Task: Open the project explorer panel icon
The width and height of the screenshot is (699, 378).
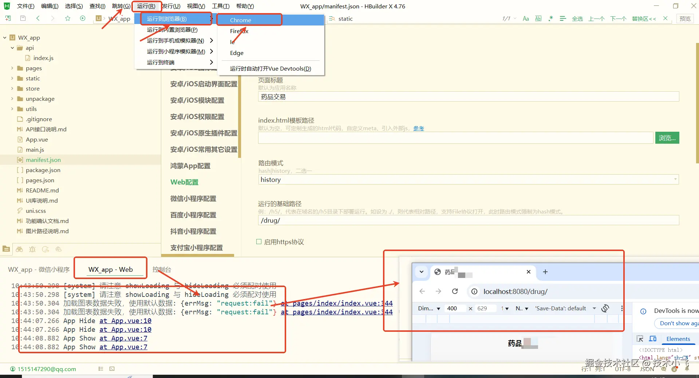Action: click(6, 249)
